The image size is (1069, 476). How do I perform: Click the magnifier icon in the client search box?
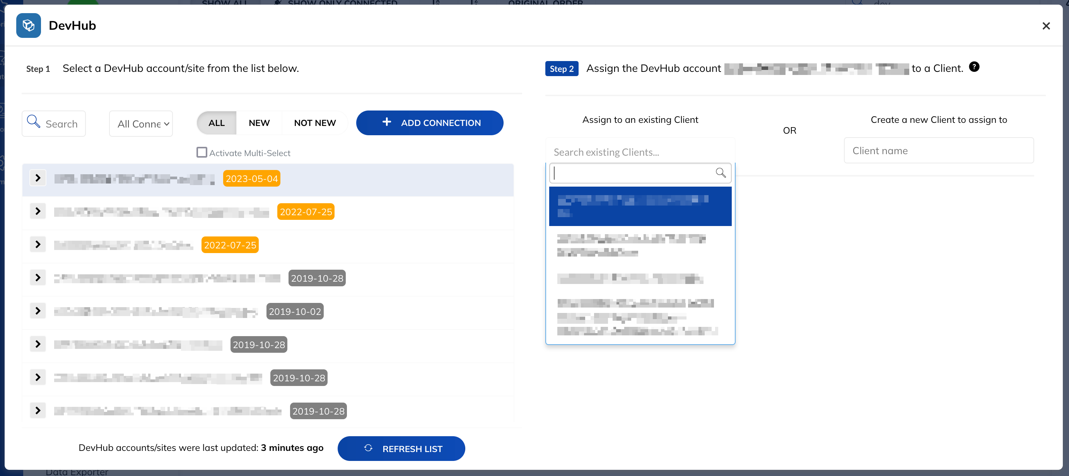(x=721, y=172)
